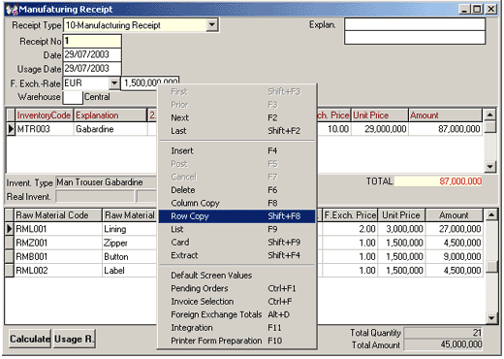Click the 3,000,000 unit price cell
The height and width of the screenshot is (359, 504).
(x=401, y=229)
